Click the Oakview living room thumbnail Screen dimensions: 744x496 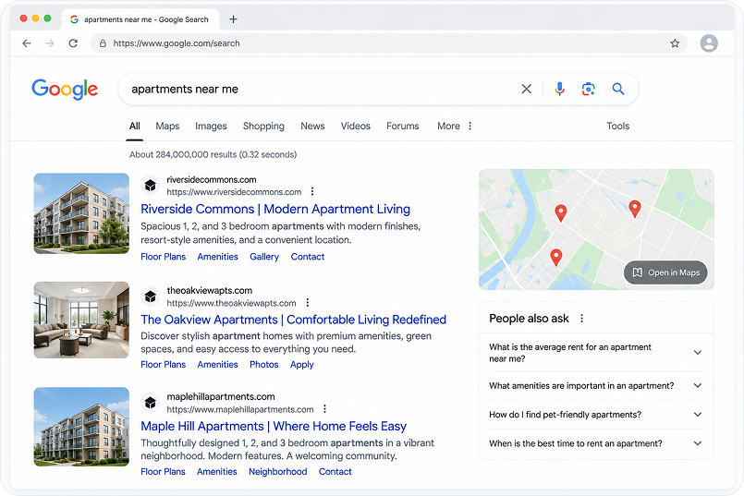tap(81, 321)
